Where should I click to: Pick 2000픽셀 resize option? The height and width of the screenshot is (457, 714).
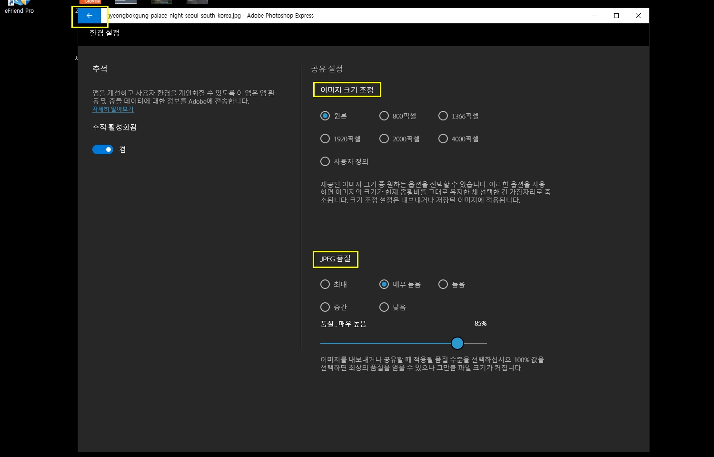click(x=384, y=139)
